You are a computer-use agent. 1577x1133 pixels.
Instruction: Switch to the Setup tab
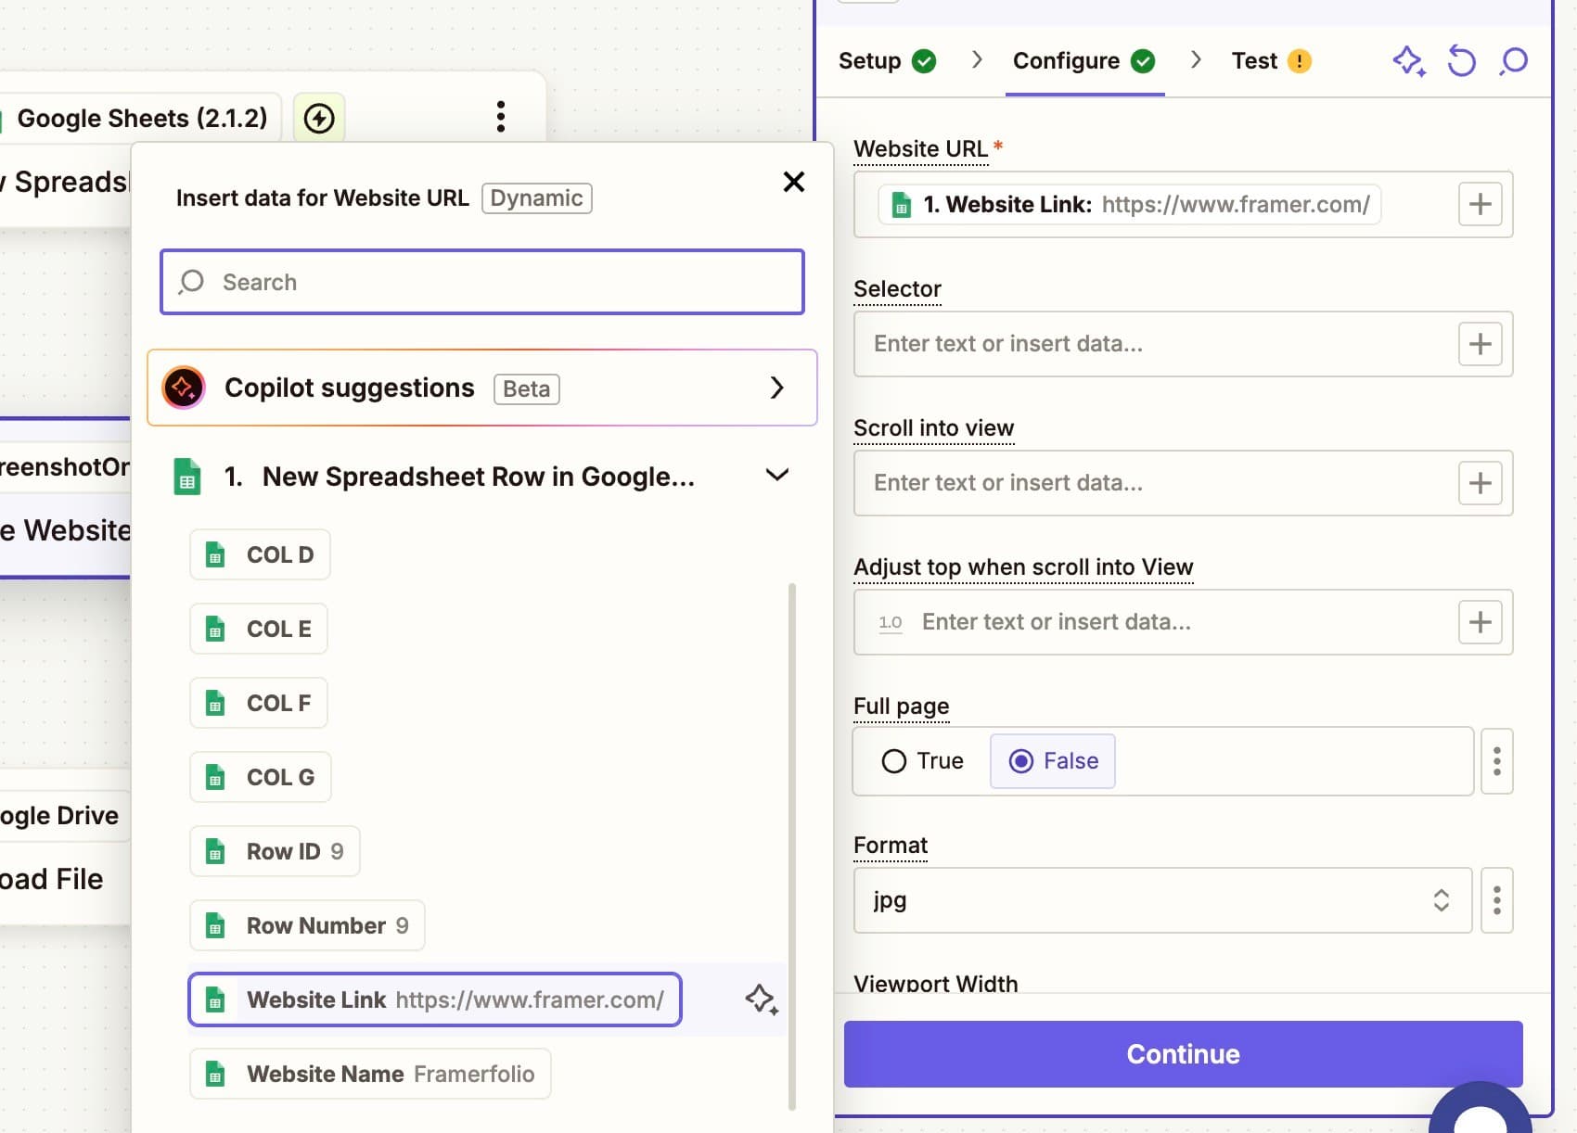(x=887, y=61)
